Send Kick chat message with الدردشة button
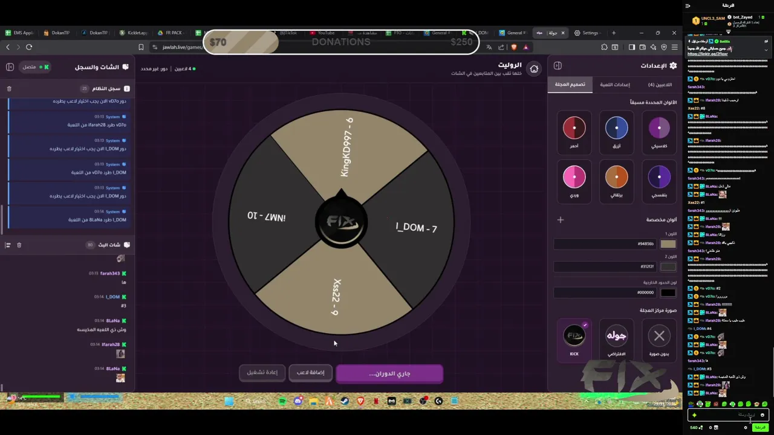The image size is (774, 435). [x=759, y=428]
